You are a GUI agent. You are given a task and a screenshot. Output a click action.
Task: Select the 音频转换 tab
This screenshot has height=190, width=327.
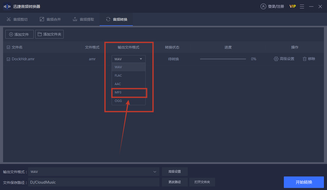tap(116, 19)
